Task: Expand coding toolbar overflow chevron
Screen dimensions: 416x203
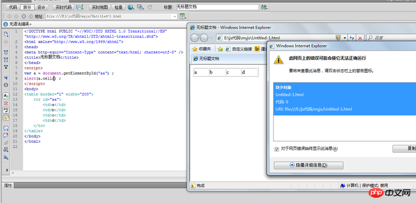Action: coord(7,170)
